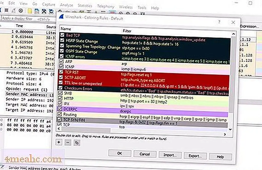Select the Routing rule name
The image size is (262, 170).
pyautogui.click(x=70, y=115)
